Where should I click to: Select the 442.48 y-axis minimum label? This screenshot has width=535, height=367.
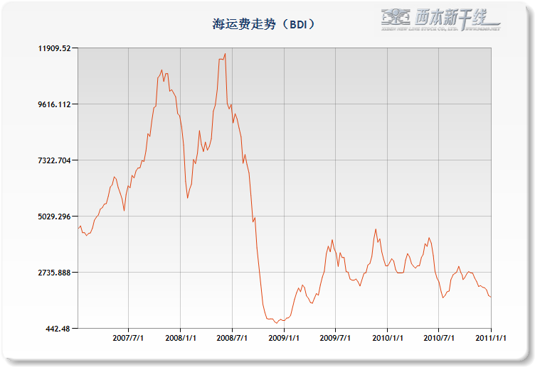point(58,329)
